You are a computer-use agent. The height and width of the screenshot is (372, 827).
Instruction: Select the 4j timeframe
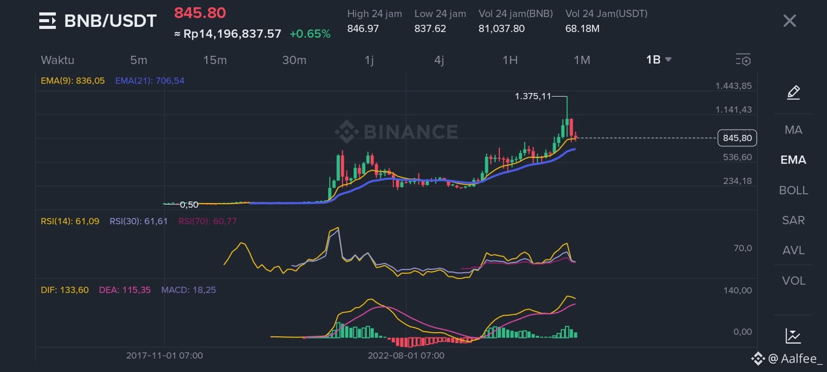pos(439,60)
